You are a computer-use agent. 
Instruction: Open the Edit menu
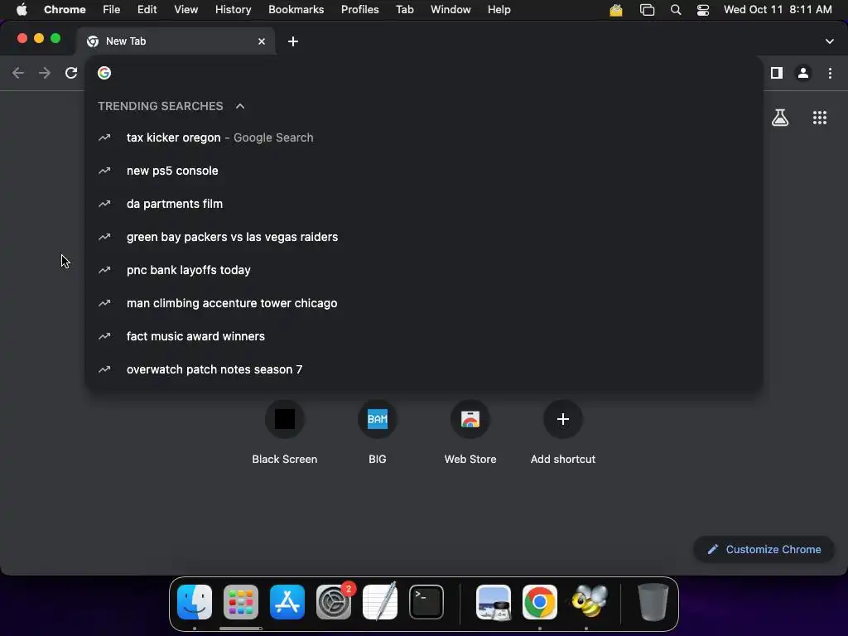(147, 10)
